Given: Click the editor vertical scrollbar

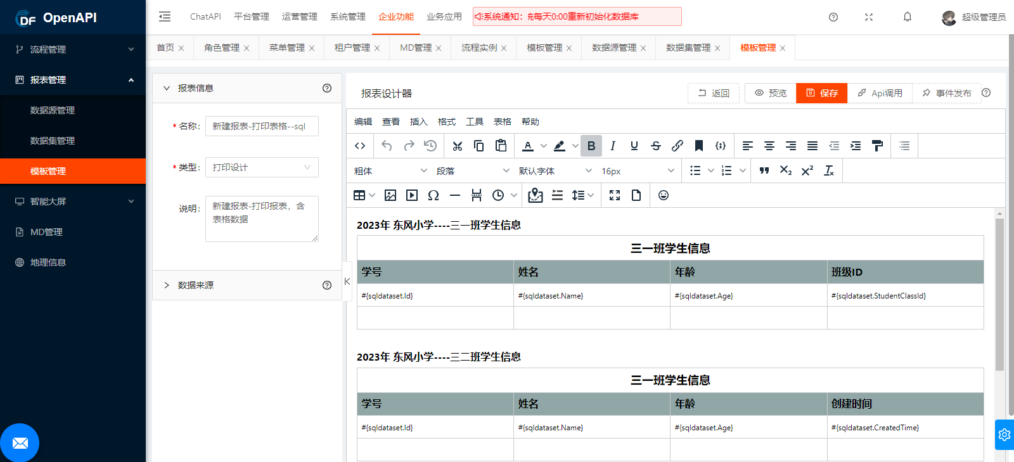Looking at the screenshot, I should tap(999, 295).
